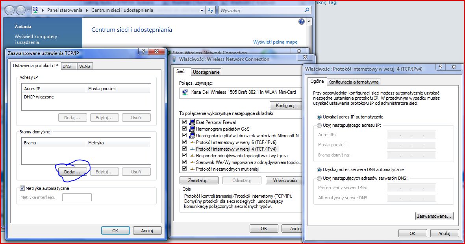Toggle Metryka automatyczna checkbox
This screenshot has width=465, height=244.
point(22,188)
